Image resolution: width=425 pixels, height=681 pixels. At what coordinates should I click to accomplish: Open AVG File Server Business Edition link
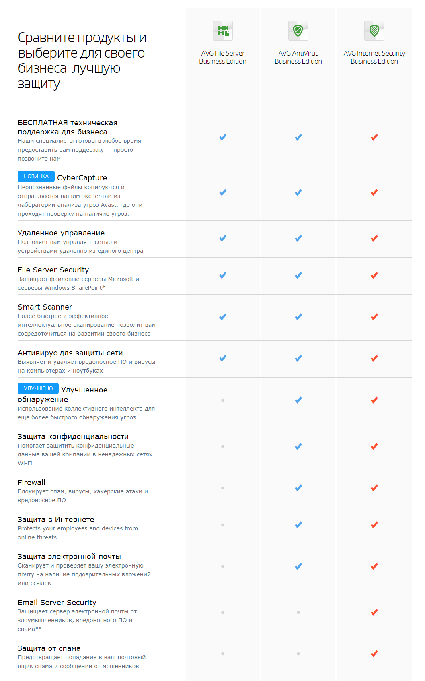(x=223, y=57)
